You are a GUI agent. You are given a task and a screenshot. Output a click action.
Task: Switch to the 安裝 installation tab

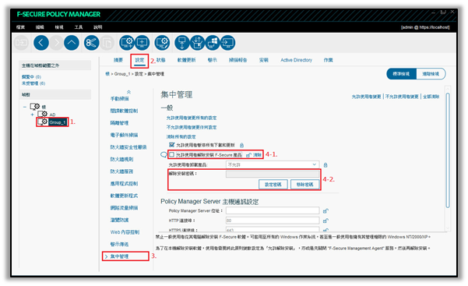[264, 60]
